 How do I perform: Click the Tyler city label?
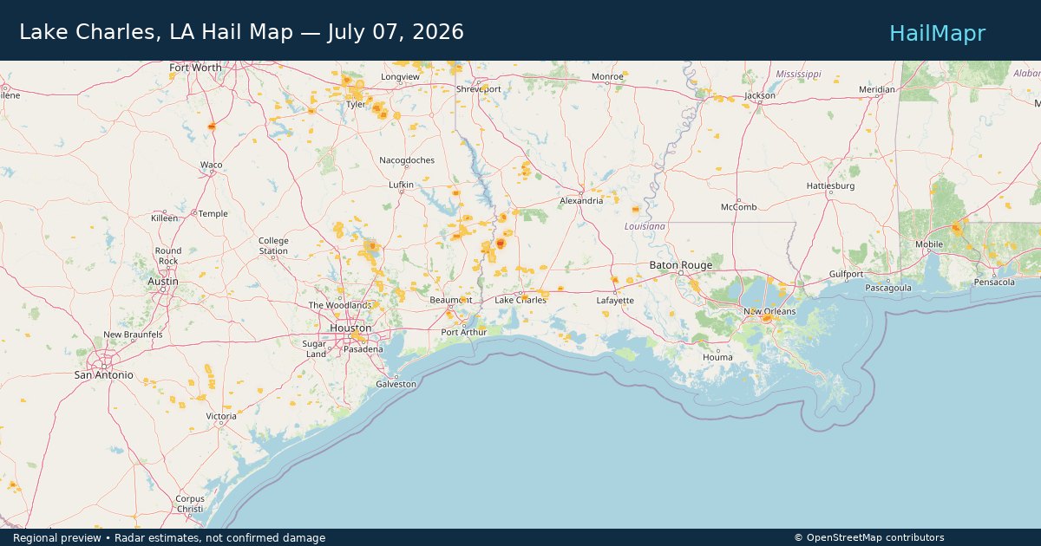pos(356,104)
